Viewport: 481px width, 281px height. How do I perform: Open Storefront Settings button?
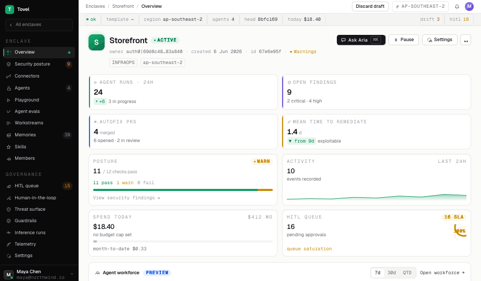click(439, 40)
